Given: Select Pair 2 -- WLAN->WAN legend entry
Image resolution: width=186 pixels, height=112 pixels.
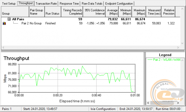Looking at the screenshot, I should (164, 60).
